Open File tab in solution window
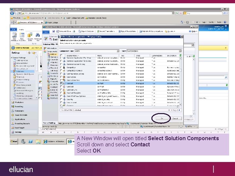The height and width of the screenshot is (176, 235). (x=46, y=32)
